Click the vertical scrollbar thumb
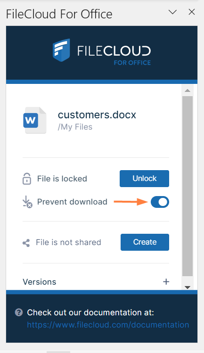This screenshot has height=353, width=204. pyautogui.click(x=188, y=186)
